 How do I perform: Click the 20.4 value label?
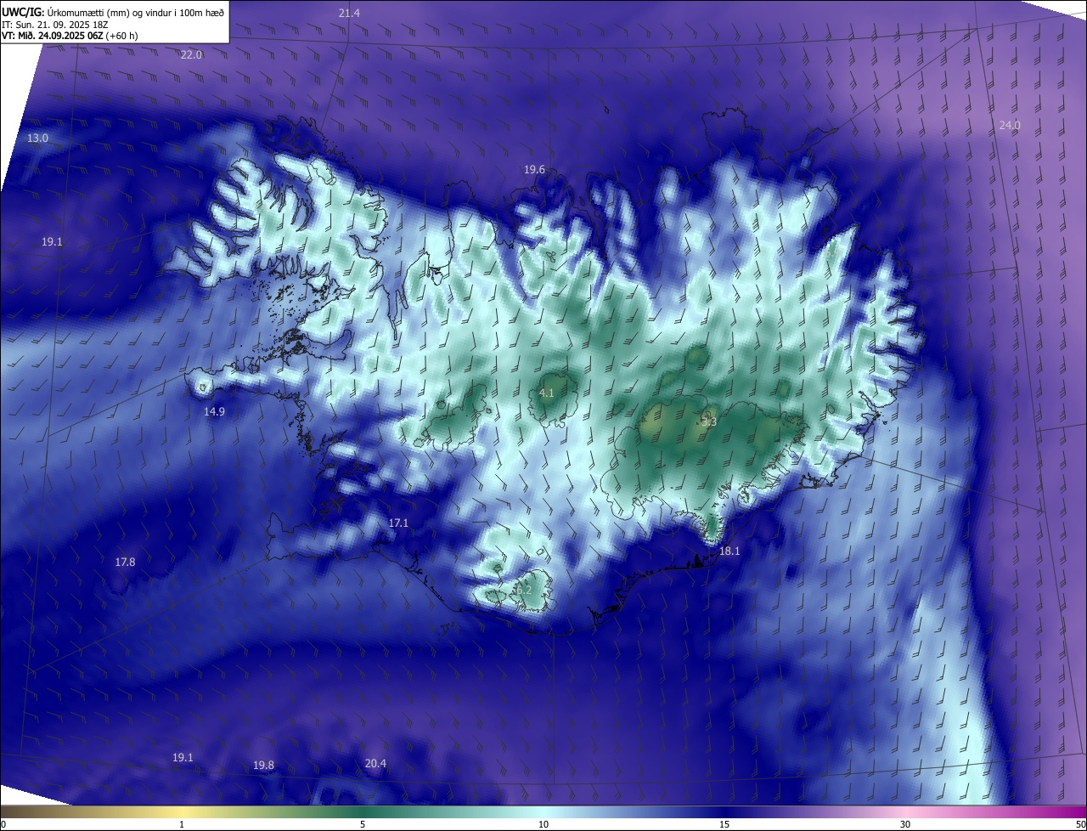[375, 763]
